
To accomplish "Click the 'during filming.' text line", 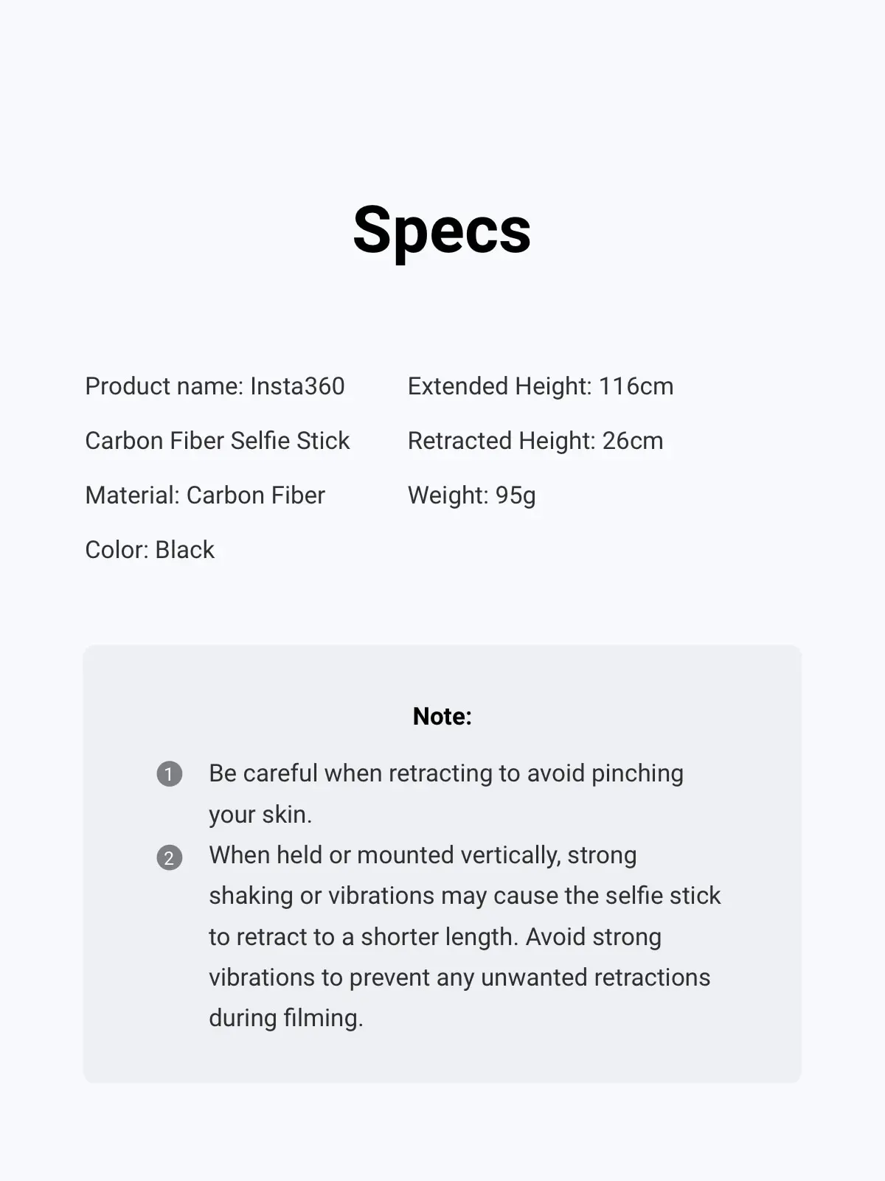I will coord(286,1018).
